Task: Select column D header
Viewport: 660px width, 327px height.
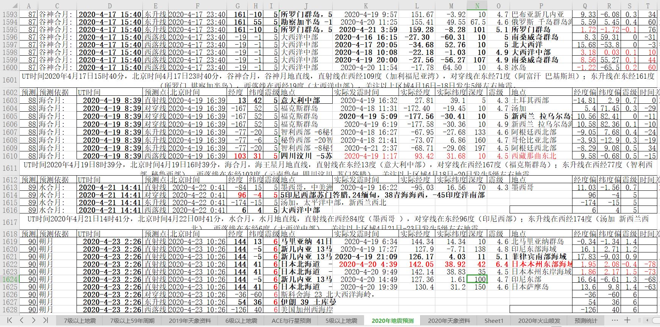Action: 110,6
